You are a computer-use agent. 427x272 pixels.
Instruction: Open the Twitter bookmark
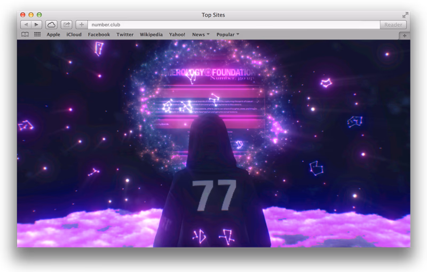coord(125,35)
